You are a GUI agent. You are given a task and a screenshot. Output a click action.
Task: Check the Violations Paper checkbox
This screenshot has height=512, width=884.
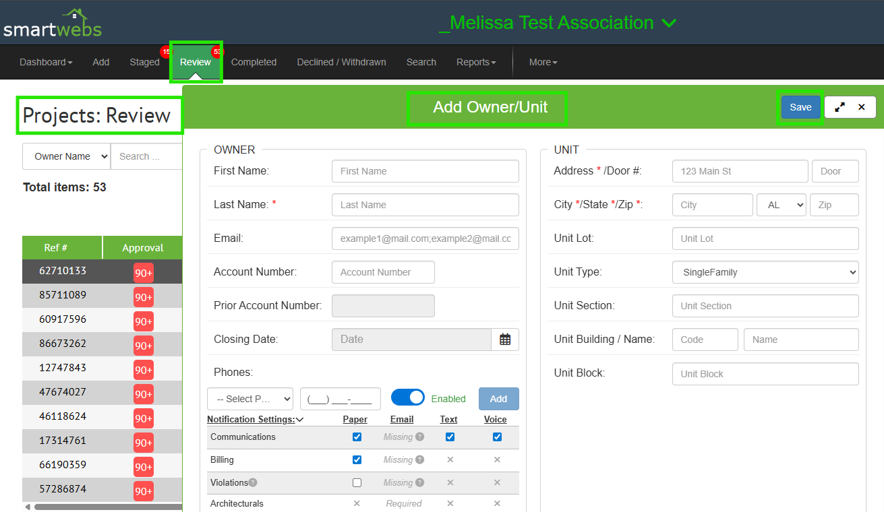(x=357, y=483)
